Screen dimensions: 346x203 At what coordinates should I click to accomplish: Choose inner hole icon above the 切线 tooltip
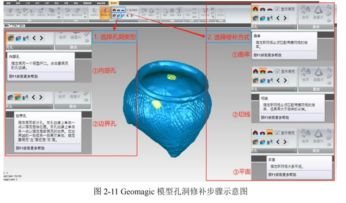pos(255,80)
